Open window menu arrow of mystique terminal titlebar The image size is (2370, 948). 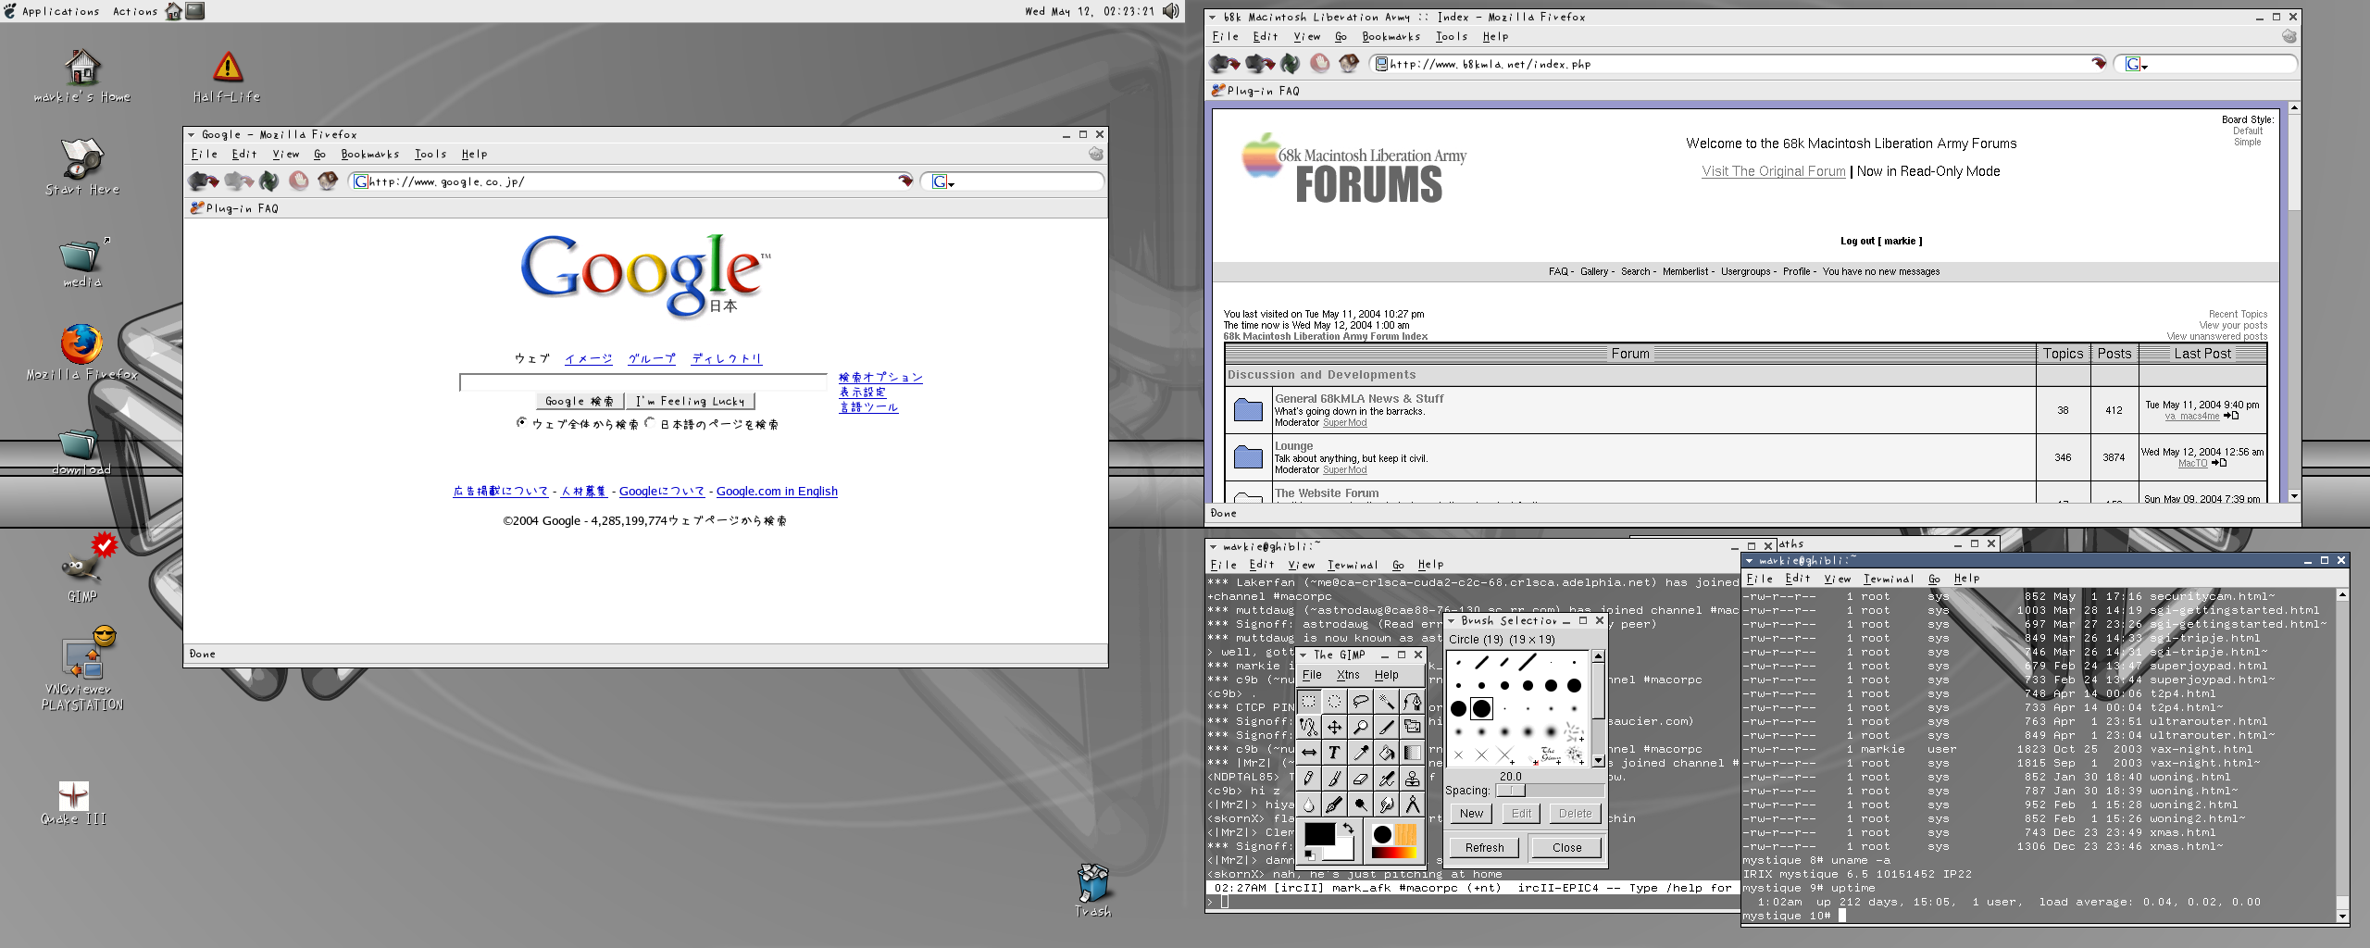(x=1749, y=561)
